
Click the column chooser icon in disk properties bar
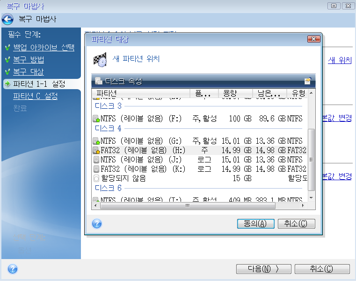pos(307,81)
